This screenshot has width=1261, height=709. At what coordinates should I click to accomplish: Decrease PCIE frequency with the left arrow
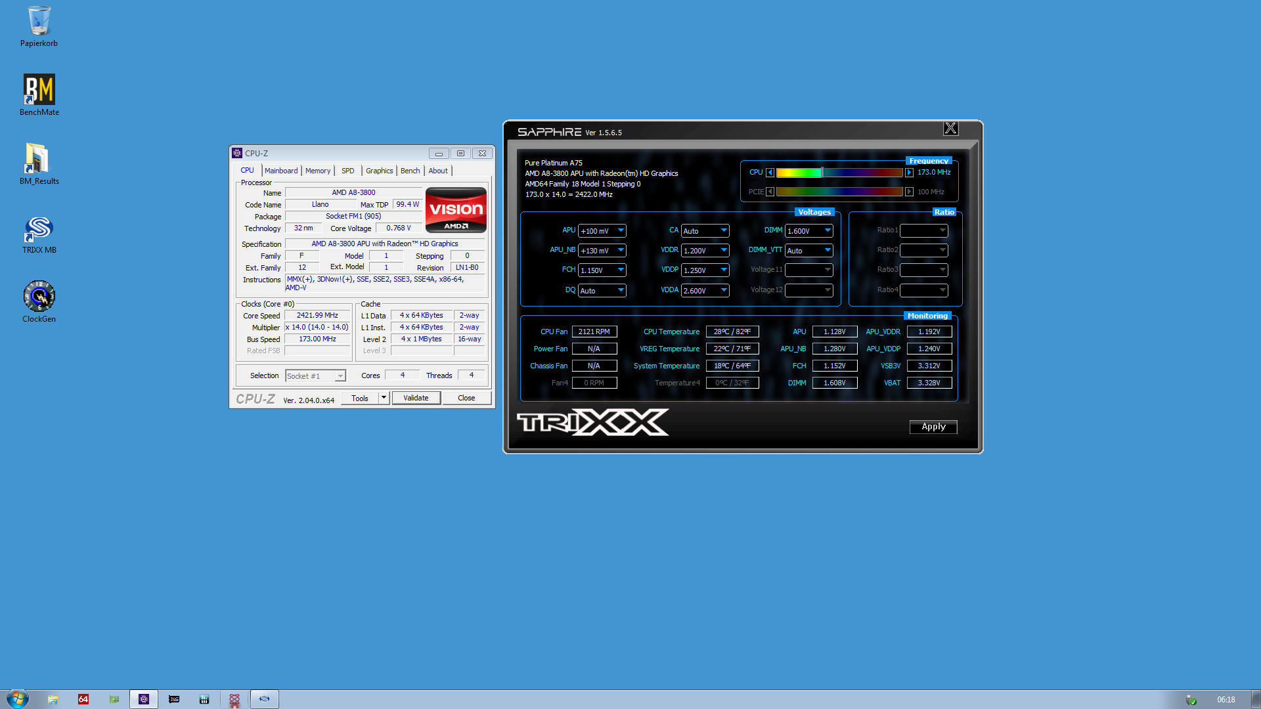click(x=770, y=192)
